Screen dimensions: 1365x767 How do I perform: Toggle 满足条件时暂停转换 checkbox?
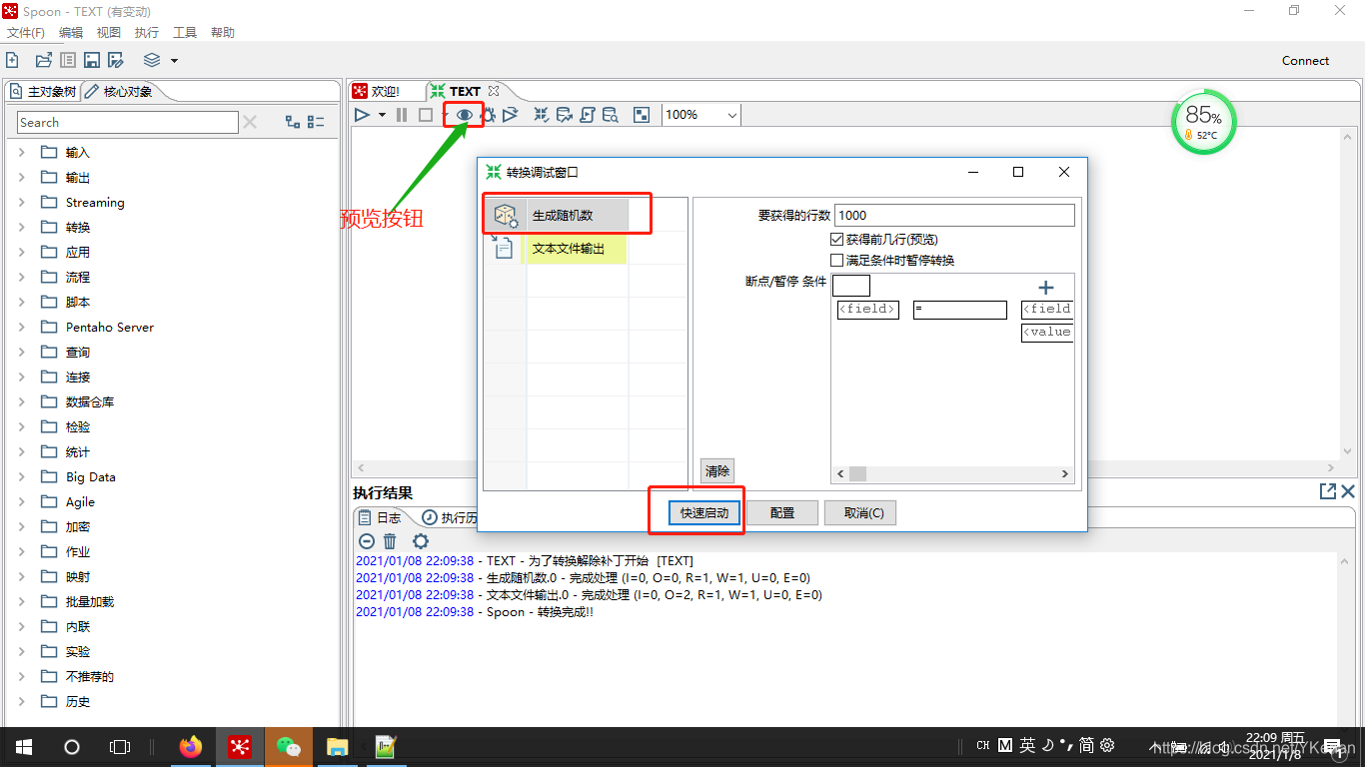point(837,260)
